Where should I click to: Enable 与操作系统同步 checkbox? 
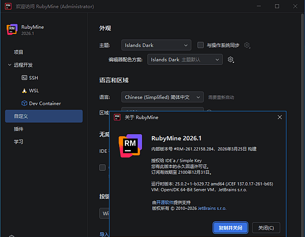click(x=201, y=45)
